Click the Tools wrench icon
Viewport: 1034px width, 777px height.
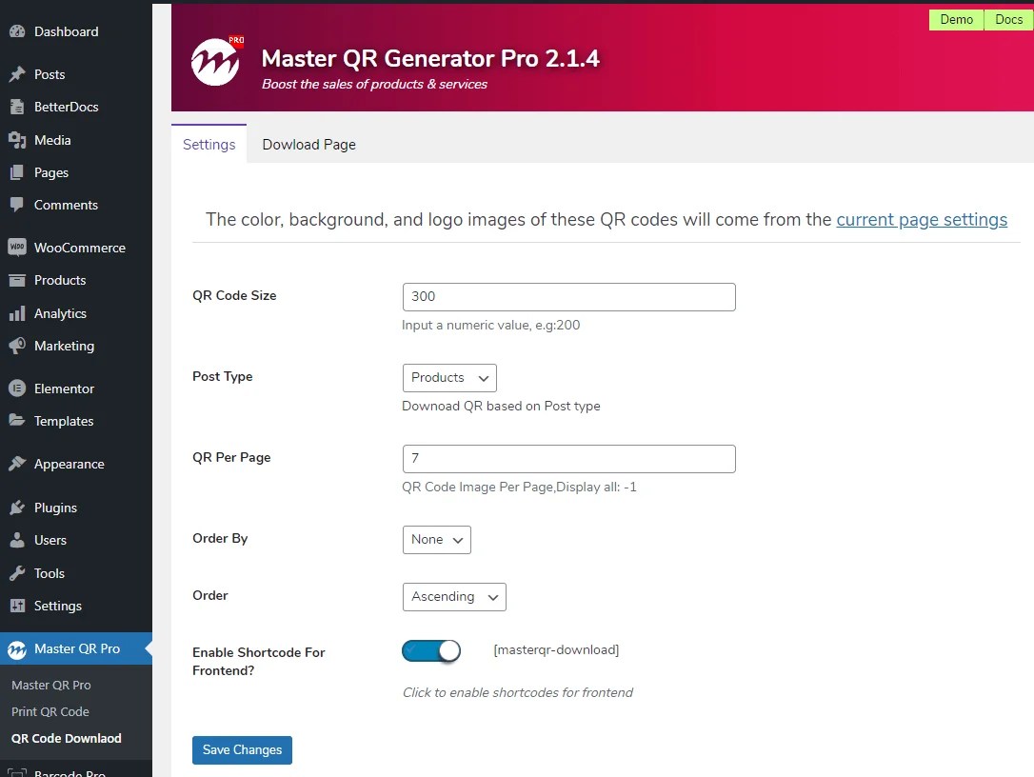coord(17,572)
